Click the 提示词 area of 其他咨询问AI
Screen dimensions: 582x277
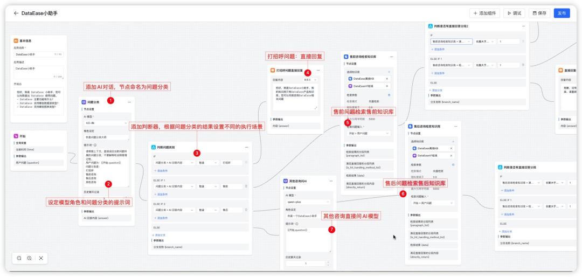(308, 239)
